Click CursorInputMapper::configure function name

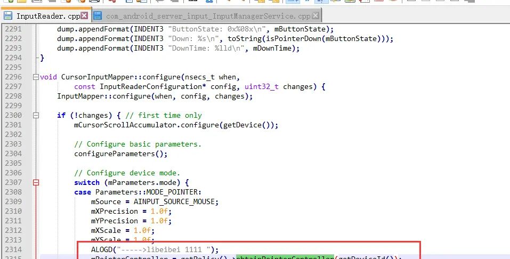coord(121,77)
